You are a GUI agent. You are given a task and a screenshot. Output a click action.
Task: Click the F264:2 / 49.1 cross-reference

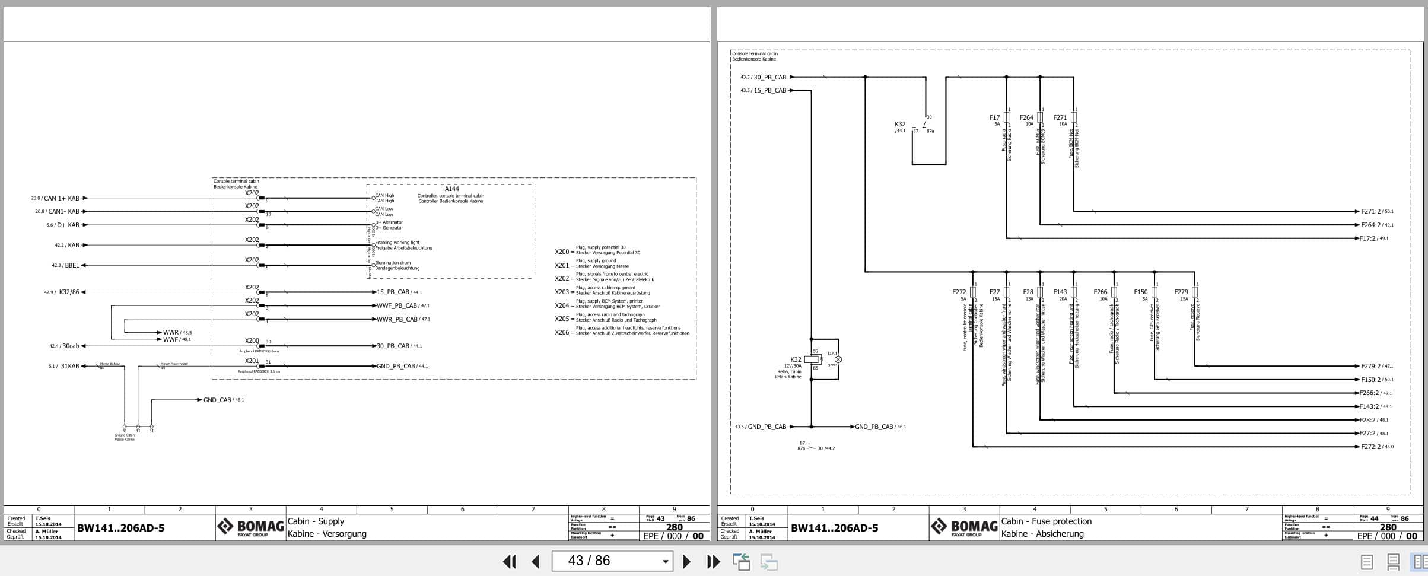click(1377, 225)
